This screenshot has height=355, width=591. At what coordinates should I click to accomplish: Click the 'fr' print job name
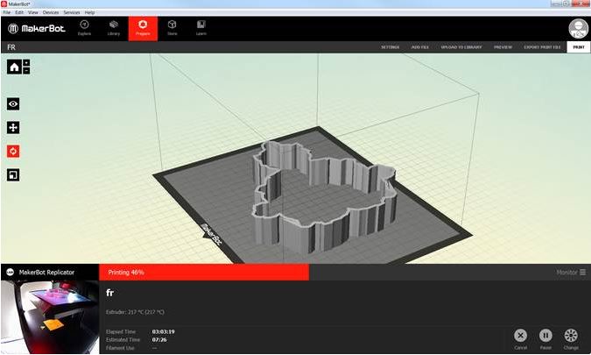point(109,293)
